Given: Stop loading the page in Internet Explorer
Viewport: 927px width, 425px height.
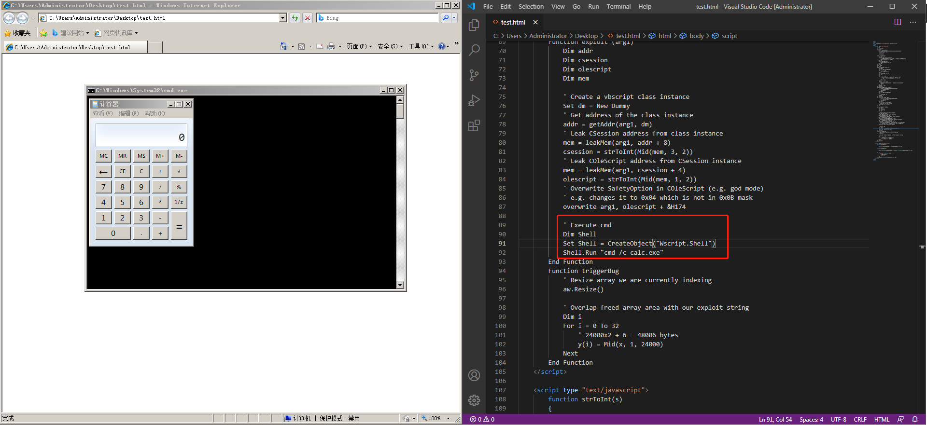Looking at the screenshot, I should pyautogui.click(x=308, y=18).
